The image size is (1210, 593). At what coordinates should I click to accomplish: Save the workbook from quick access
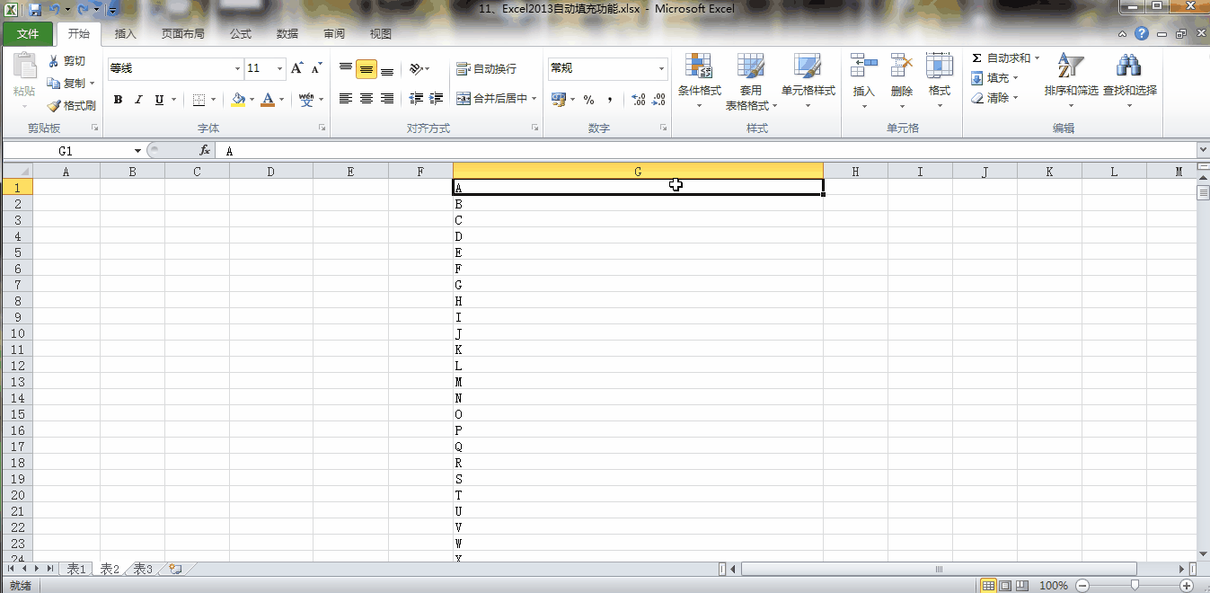(x=35, y=9)
